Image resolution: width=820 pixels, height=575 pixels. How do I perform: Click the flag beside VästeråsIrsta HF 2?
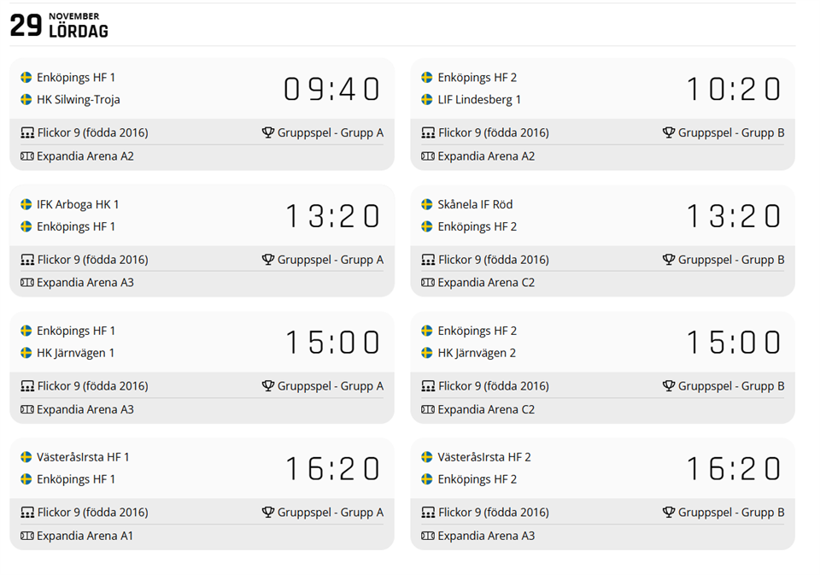point(427,458)
